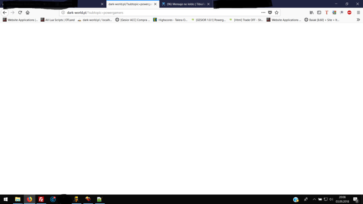363x204 pixels.
Task: Go forward to the next page
Action: click(x=12, y=12)
